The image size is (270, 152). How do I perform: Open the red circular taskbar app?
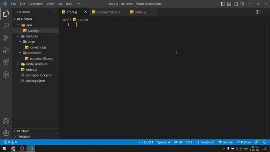pos(22,148)
